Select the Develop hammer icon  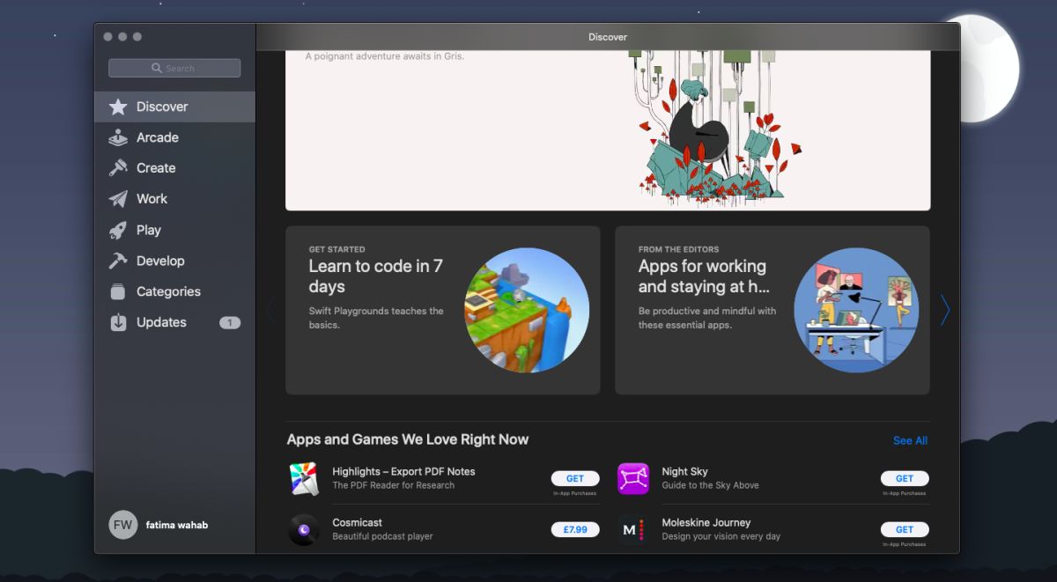point(118,261)
